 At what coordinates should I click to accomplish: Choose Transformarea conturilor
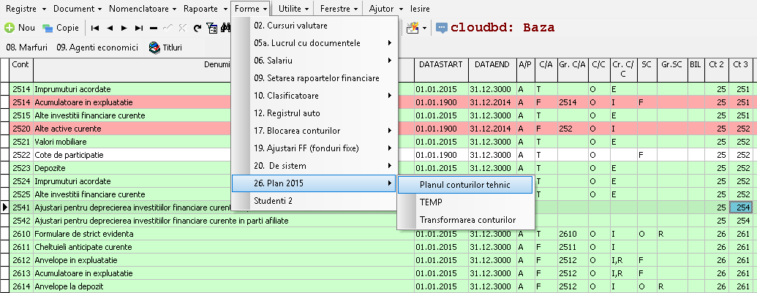pyautogui.click(x=465, y=220)
